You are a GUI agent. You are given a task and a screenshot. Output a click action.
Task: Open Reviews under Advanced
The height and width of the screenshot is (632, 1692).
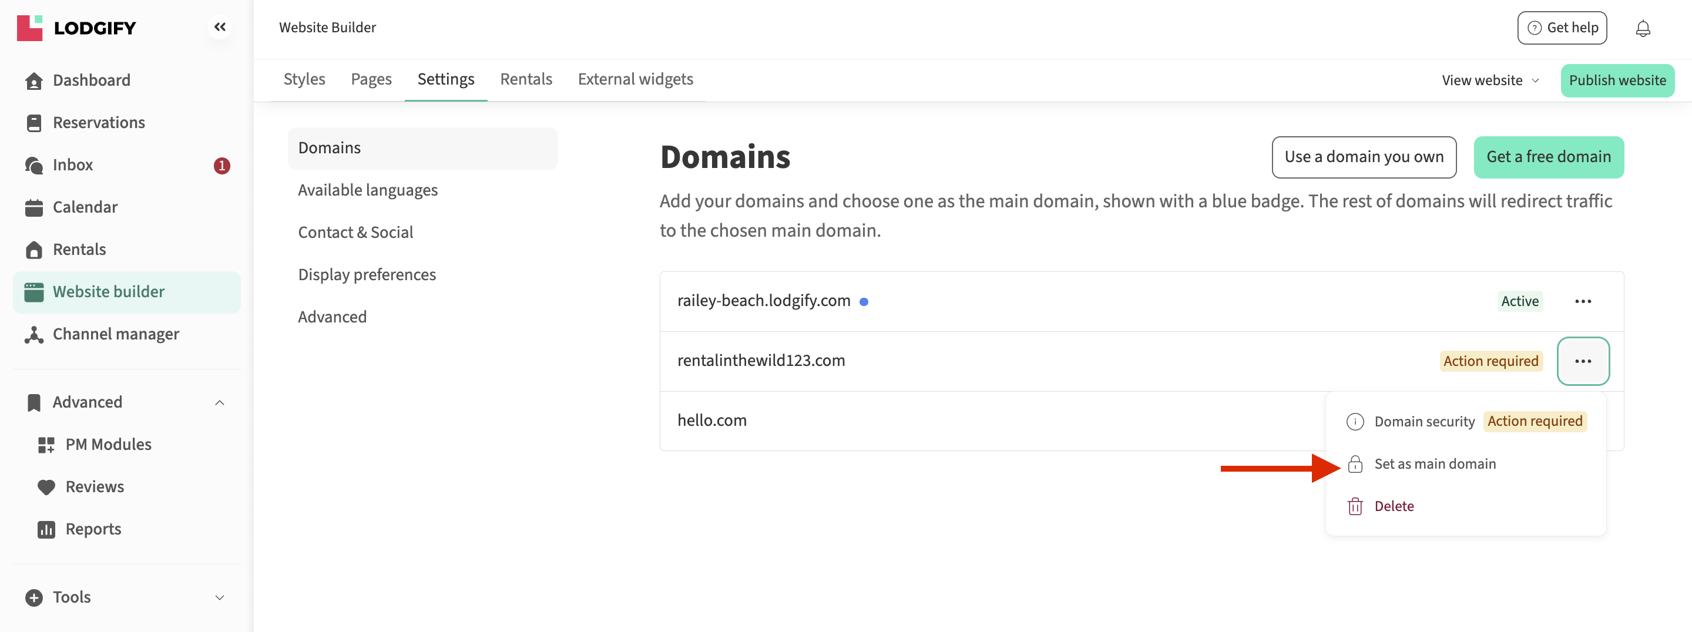(95, 487)
